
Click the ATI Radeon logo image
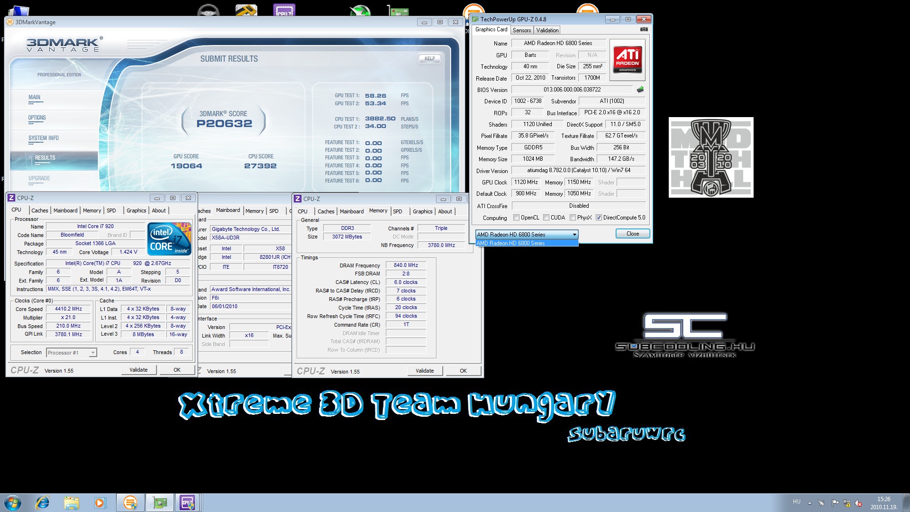628,59
